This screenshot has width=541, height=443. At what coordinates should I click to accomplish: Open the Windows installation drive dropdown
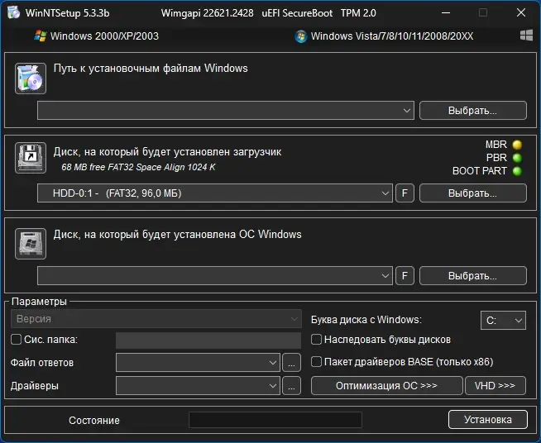[214, 276]
